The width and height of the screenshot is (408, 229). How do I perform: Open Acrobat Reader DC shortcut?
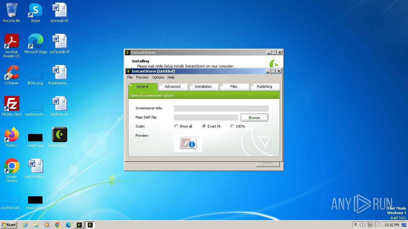11,46
